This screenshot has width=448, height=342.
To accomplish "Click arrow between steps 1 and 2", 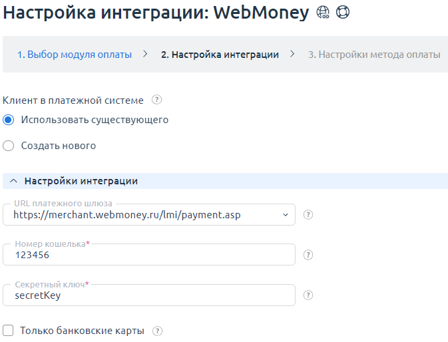I will coord(146,55).
